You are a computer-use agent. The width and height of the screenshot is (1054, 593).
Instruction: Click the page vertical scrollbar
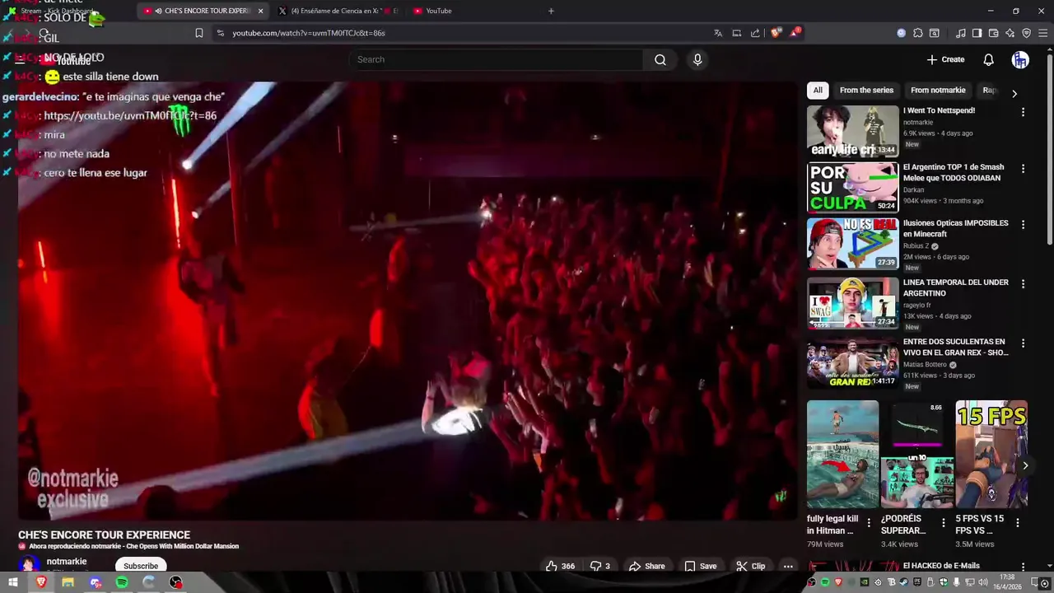tap(1049, 148)
